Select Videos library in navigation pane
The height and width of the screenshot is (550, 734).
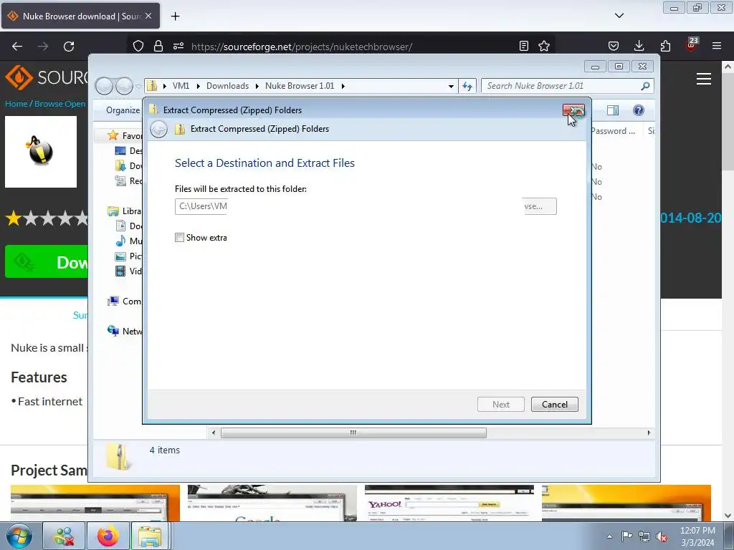click(129, 271)
